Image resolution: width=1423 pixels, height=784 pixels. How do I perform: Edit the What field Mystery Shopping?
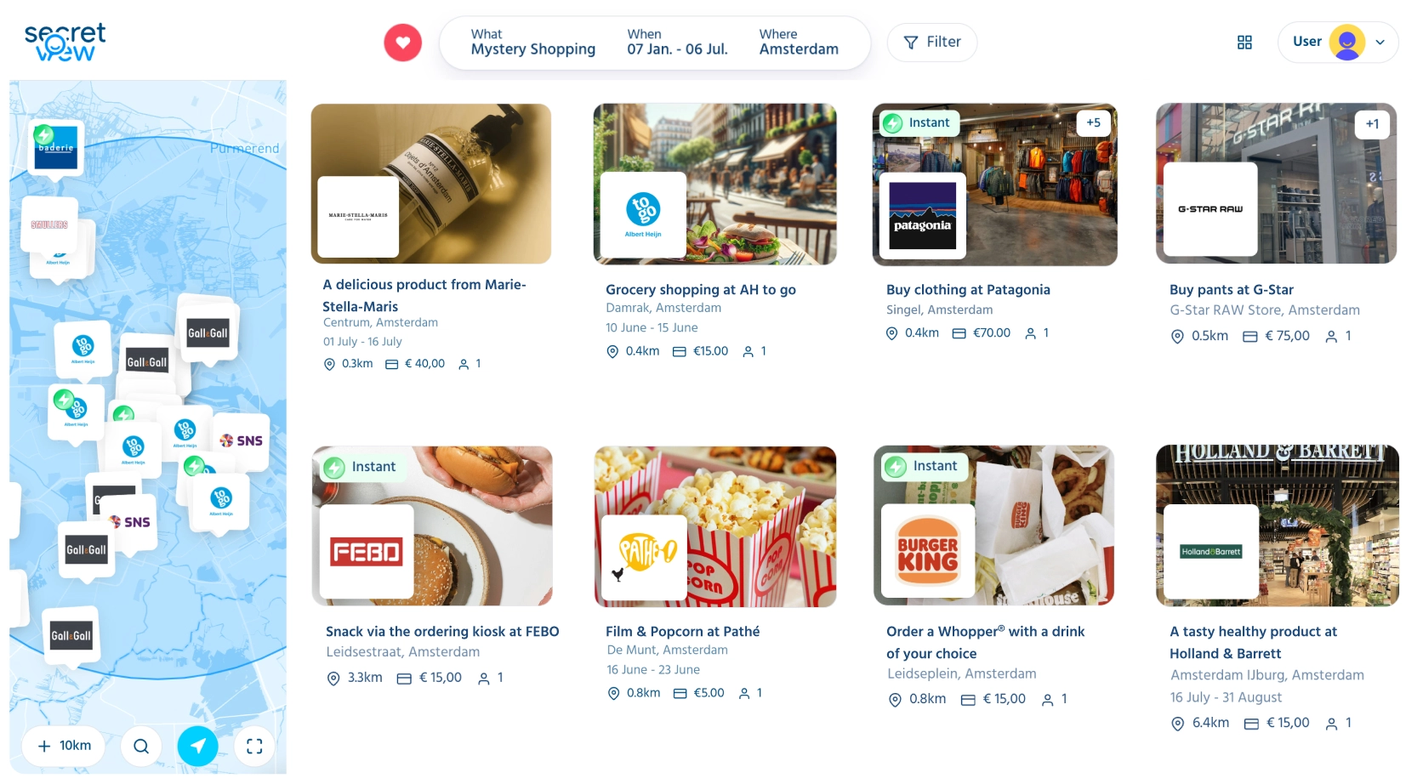pos(533,43)
